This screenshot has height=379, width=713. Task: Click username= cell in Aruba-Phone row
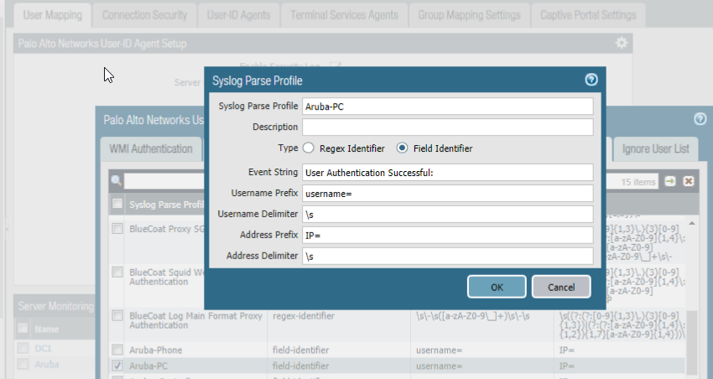point(439,350)
